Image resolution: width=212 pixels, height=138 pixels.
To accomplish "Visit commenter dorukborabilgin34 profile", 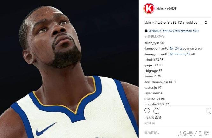I will (x=158, y=82).
